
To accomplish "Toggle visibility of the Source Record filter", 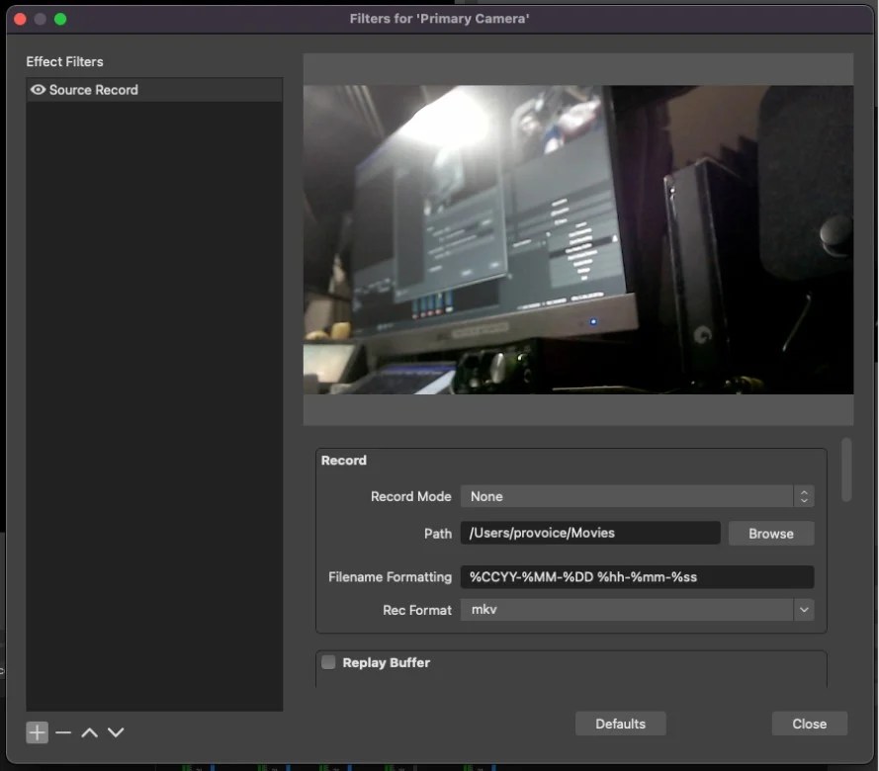I will (x=38, y=89).
